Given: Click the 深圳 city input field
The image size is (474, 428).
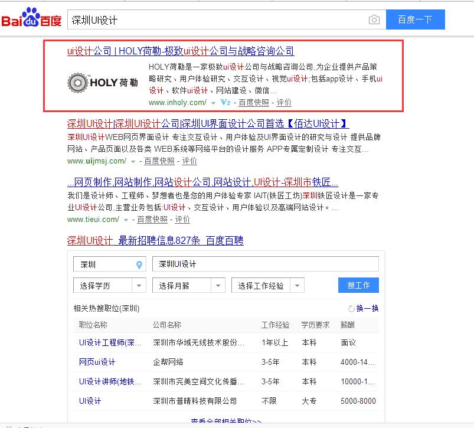Looking at the screenshot, I should point(110,264).
